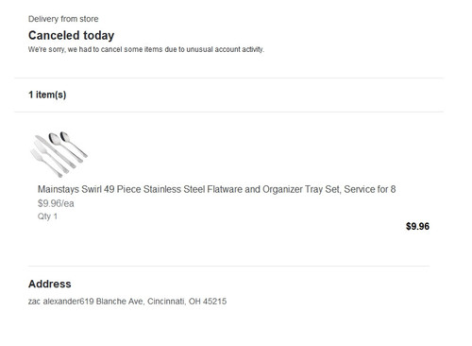Viewport: 472px width, 346px height.
Task: Click the 'Qty 1' quantity text
Action: tap(47, 216)
